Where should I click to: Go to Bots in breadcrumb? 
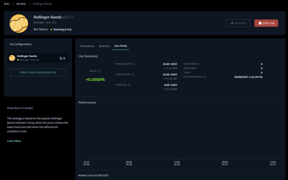(7, 4)
